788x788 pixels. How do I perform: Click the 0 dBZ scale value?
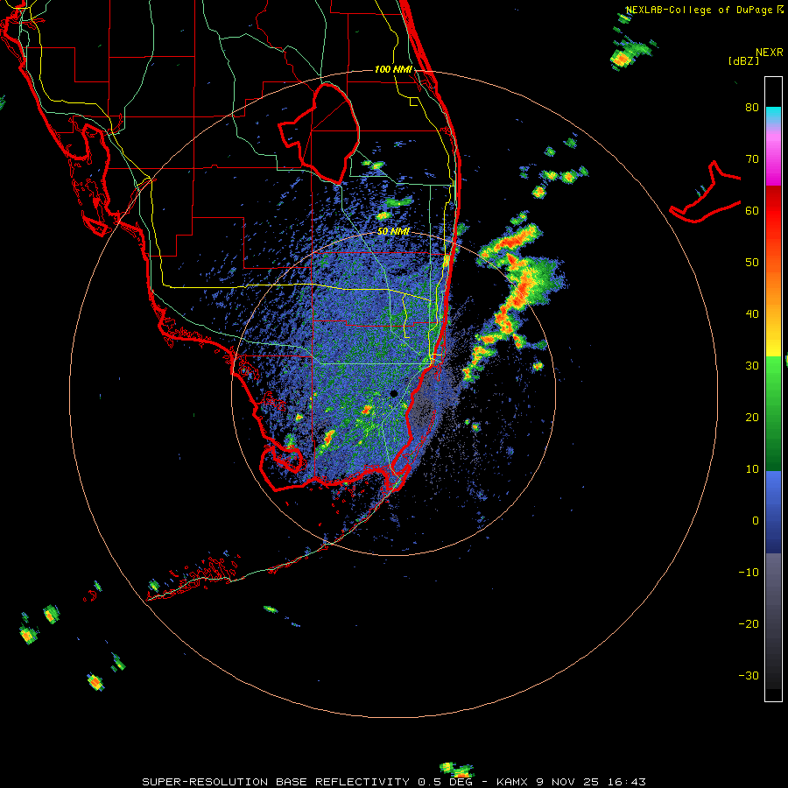(756, 521)
